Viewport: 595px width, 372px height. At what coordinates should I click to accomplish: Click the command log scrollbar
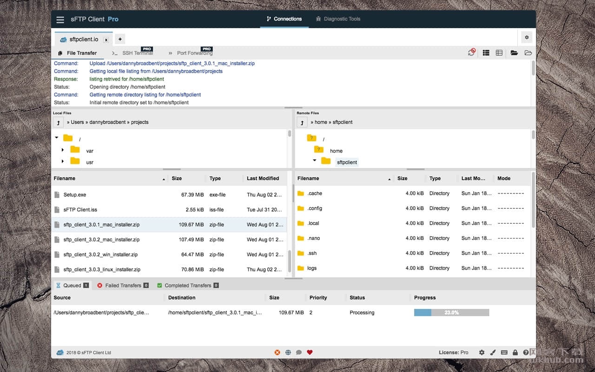click(533, 68)
